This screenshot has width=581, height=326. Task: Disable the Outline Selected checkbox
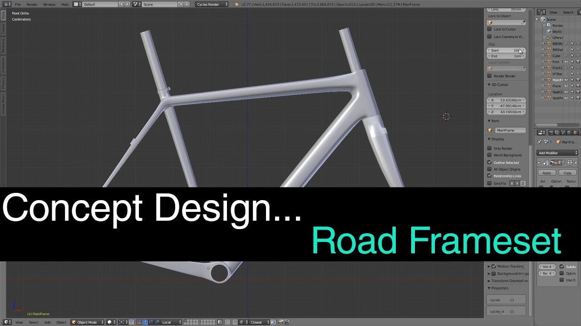(489, 162)
